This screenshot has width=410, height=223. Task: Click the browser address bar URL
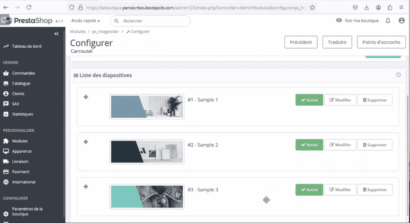196,8
